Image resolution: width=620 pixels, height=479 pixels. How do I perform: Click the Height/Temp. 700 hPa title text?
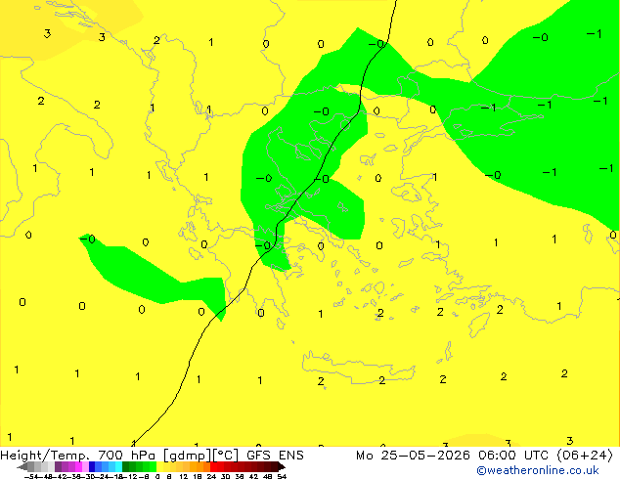pos(77,456)
